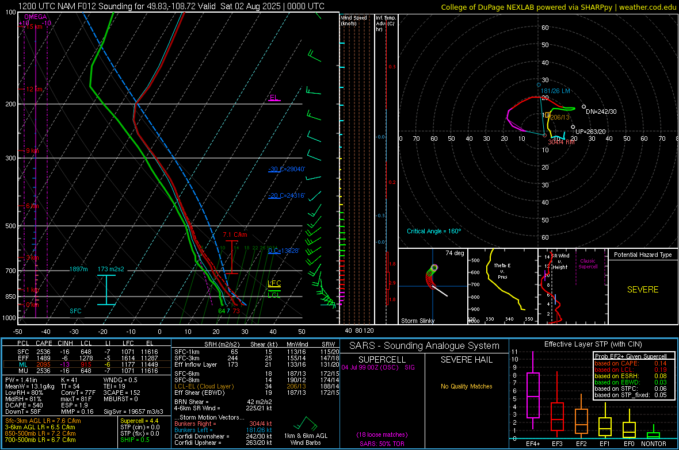Screen dimensions: 679x450
Task: Click the 173 m2s2 effective SRH label
Action: point(111,269)
